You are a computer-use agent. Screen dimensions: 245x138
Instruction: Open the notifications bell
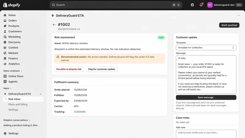click(x=201, y=5)
